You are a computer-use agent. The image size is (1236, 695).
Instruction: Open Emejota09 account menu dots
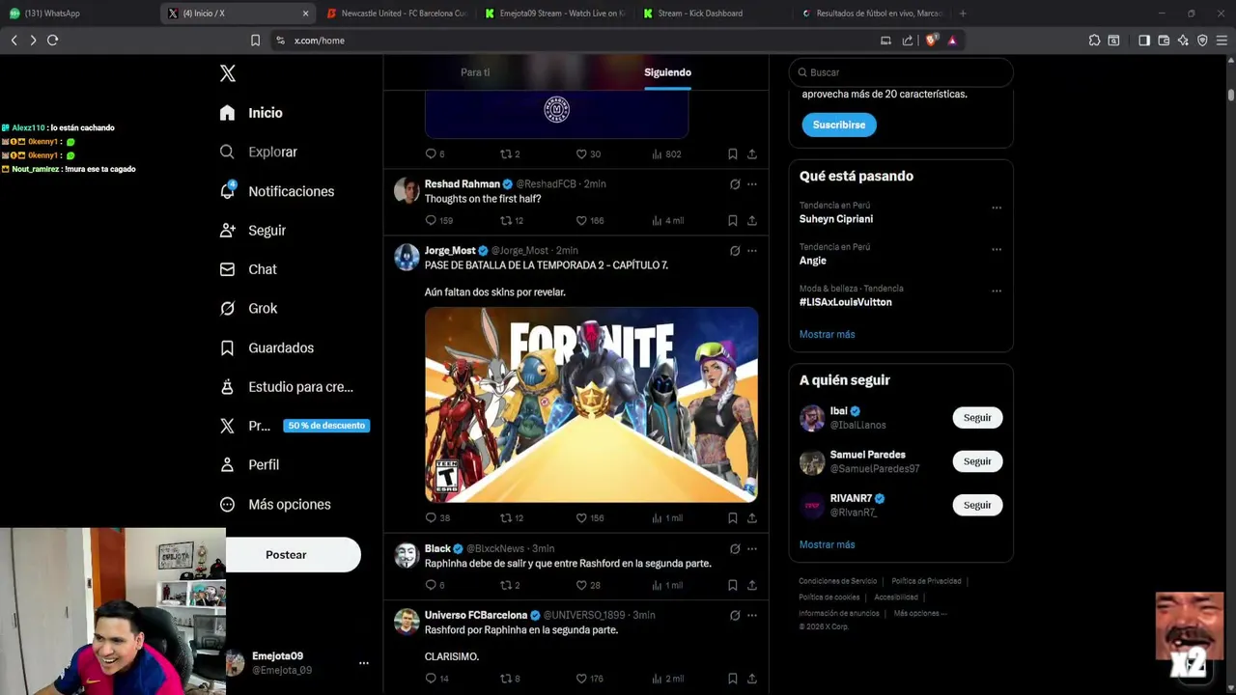(x=363, y=663)
